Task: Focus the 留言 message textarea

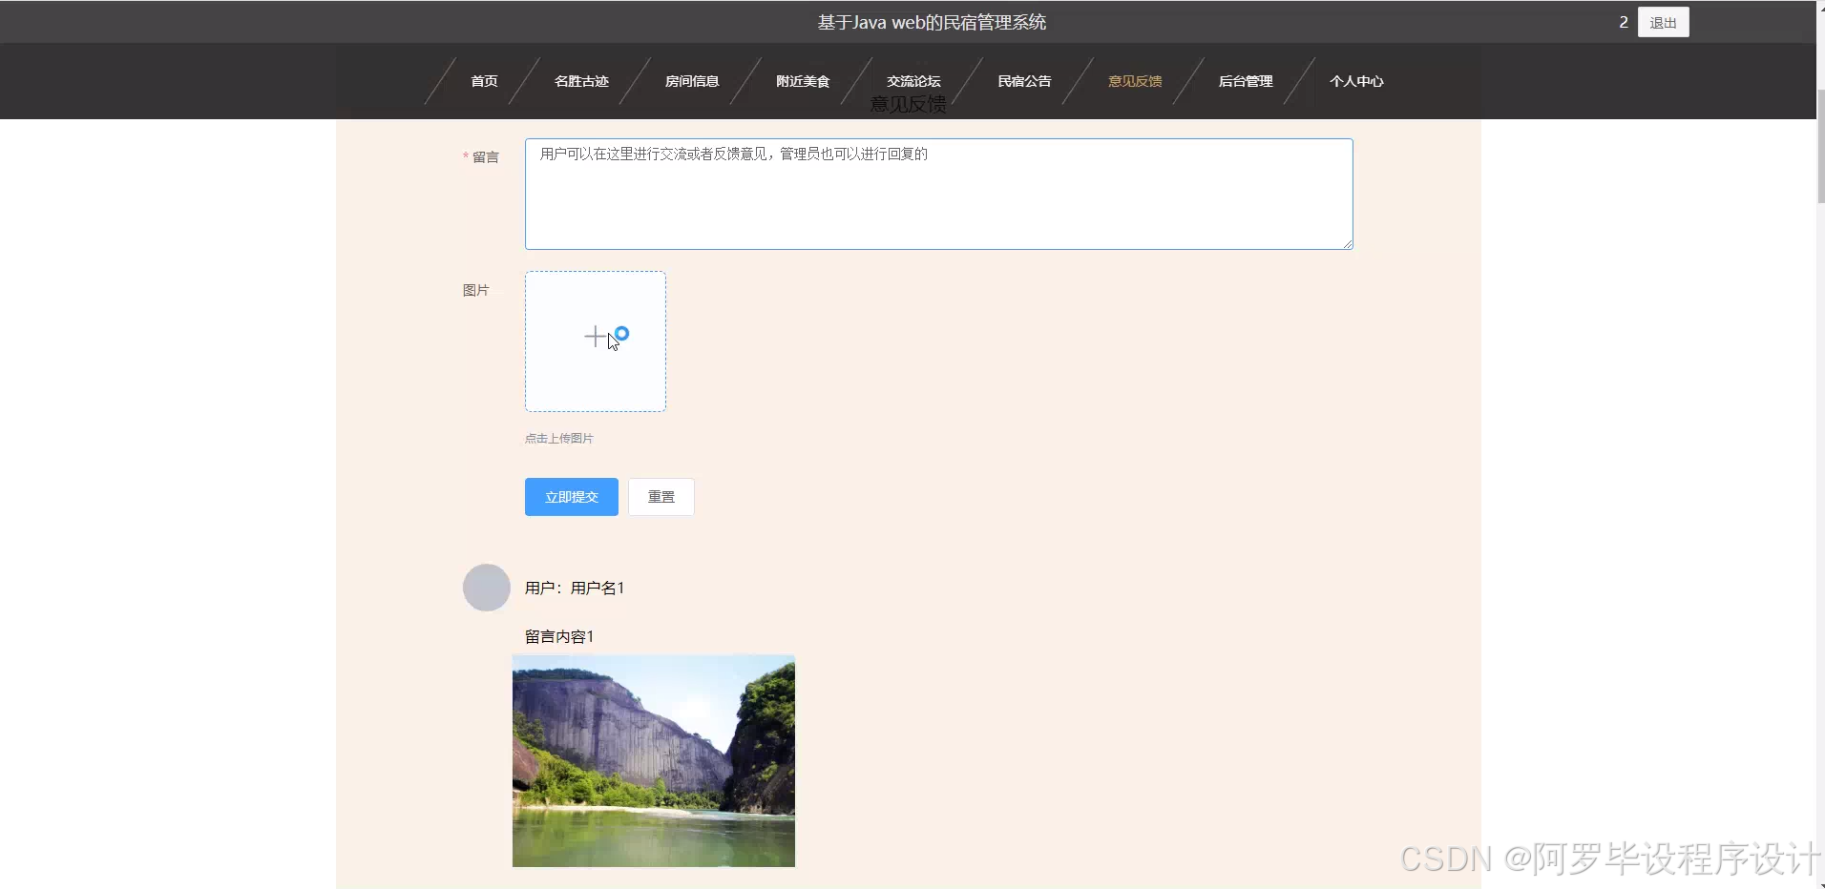Action: (x=939, y=195)
